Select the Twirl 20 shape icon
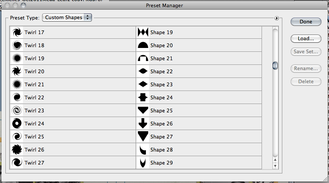 (17, 71)
